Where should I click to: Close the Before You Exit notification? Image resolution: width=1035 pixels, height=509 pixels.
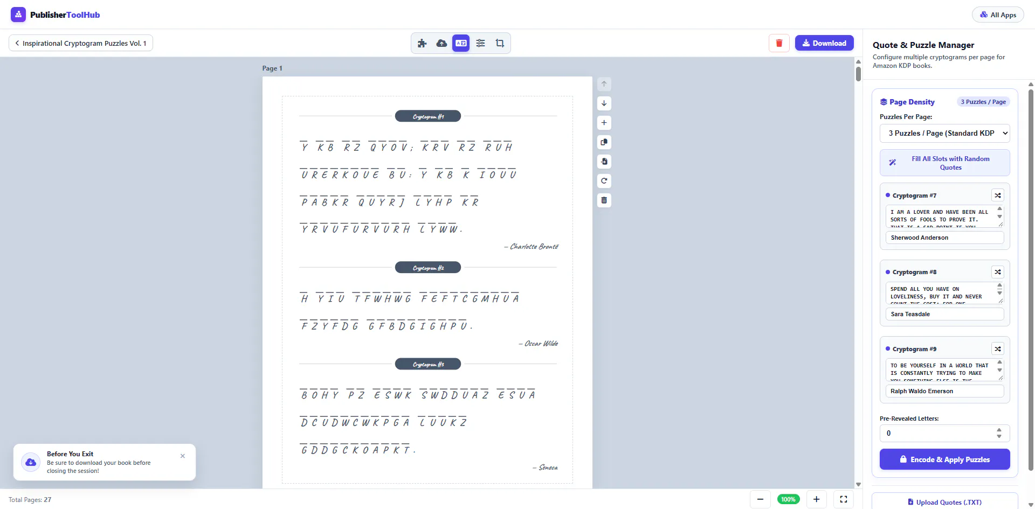click(x=183, y=456)
